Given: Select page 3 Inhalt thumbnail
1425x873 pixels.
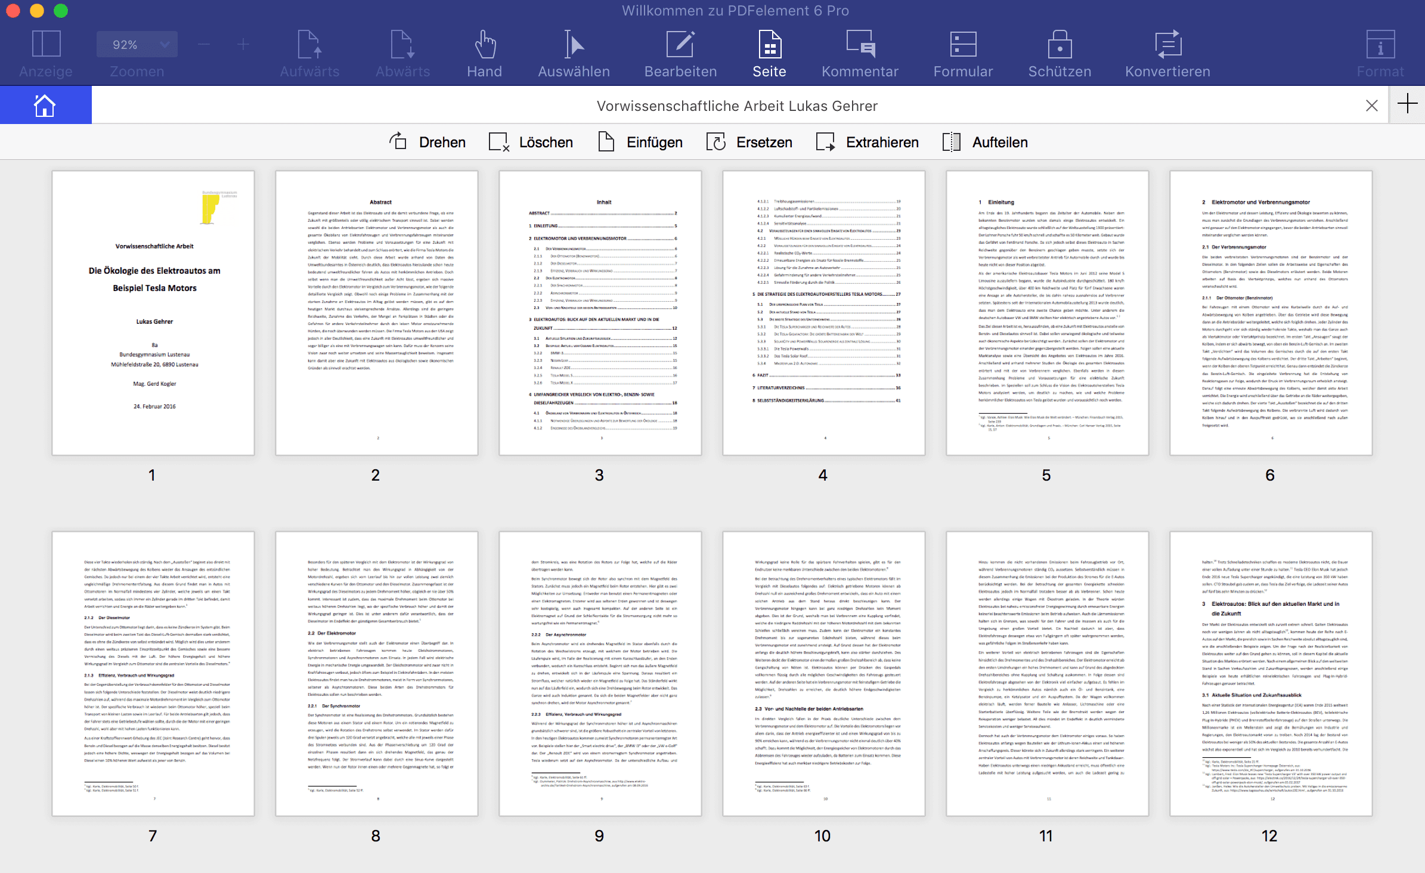Looking at the screenshot, I should click(600, 313).
